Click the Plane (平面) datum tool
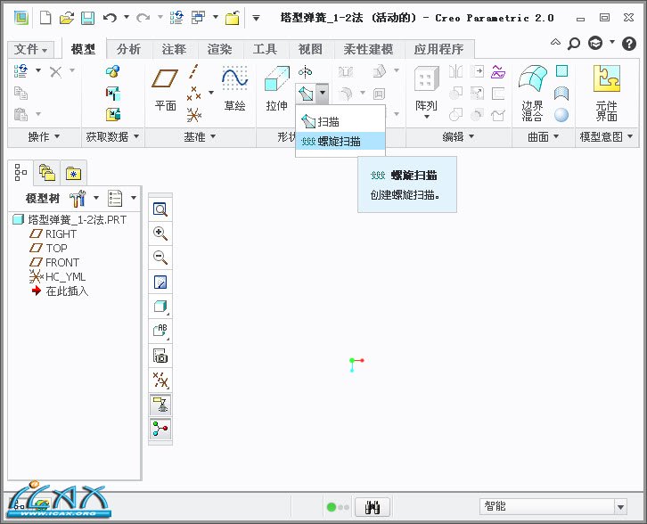Screen dimensions: 647x524 click(x=165, y=89)
